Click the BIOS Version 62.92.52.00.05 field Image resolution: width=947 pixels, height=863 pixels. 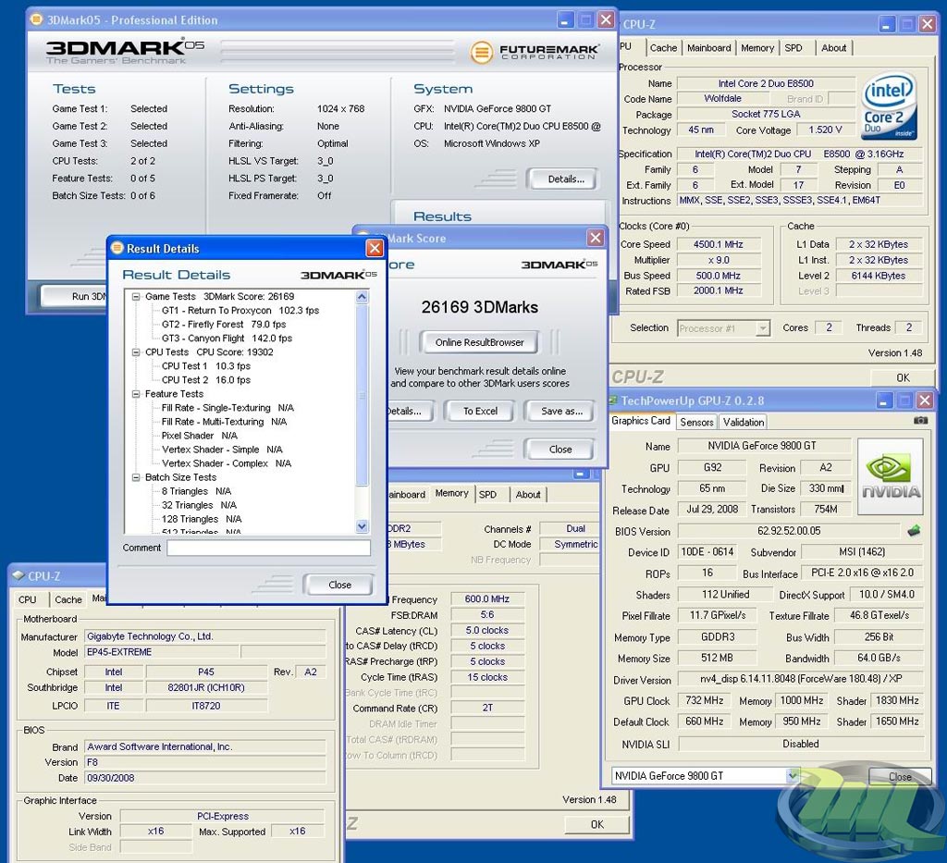(x=789, y=531)
